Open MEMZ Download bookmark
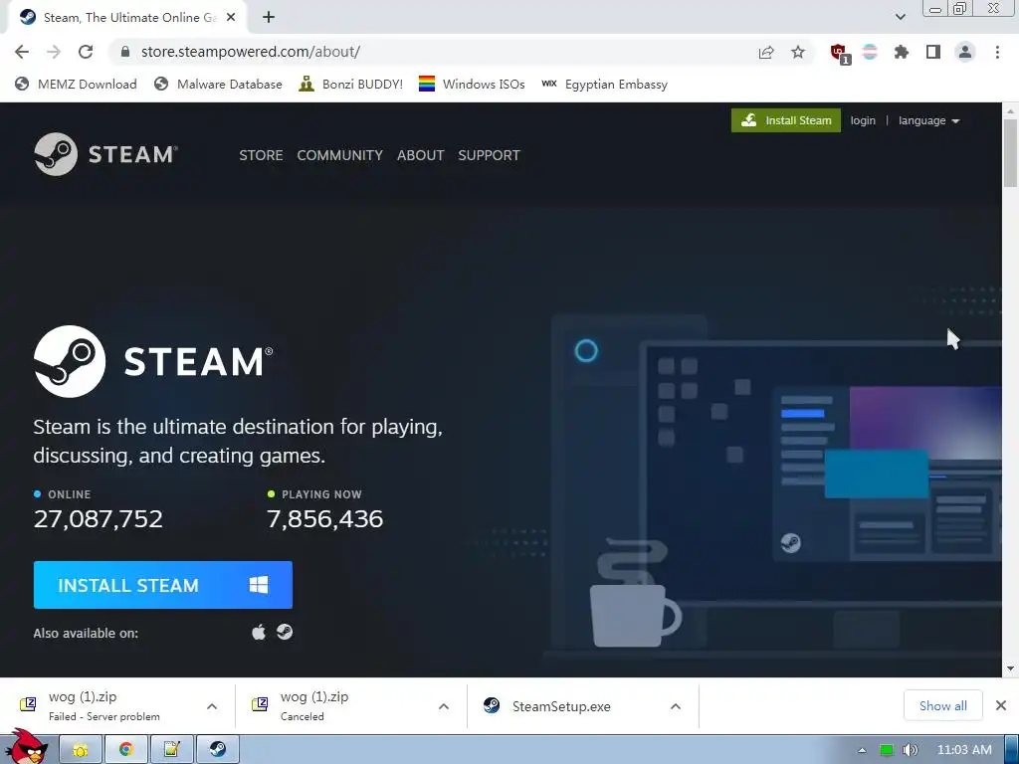1019x764 pixels. coord(76,84)
